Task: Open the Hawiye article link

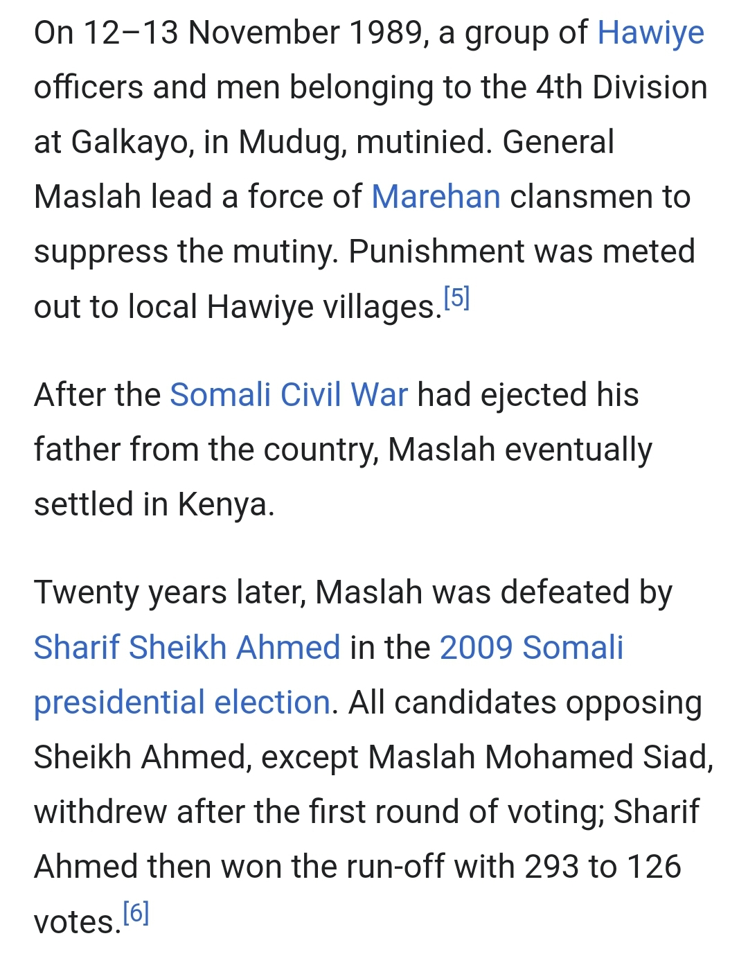Action: point(650,33)
